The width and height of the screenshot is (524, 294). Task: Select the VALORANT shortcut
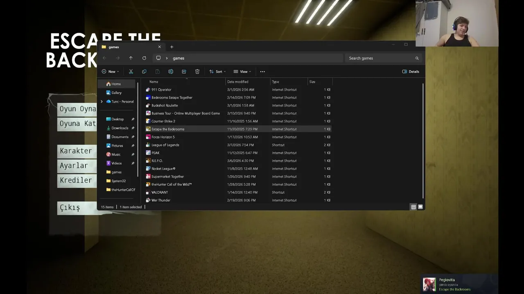[160, 192]
